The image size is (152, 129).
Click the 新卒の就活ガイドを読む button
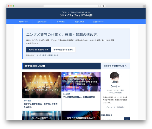click(x=63, y=50)
